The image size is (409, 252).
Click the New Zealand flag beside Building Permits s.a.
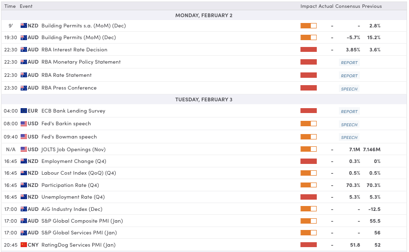pyautogui.click(x=24, y=25)
